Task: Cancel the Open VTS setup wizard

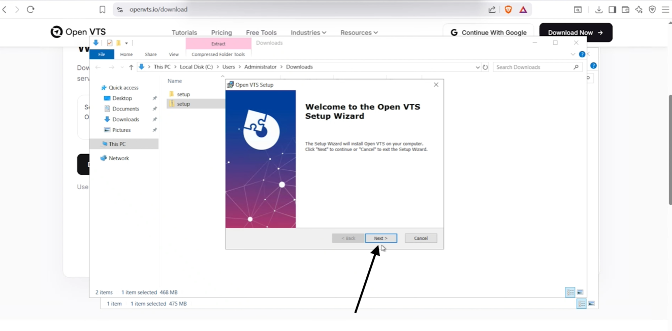Action: (x=421, y=238)
